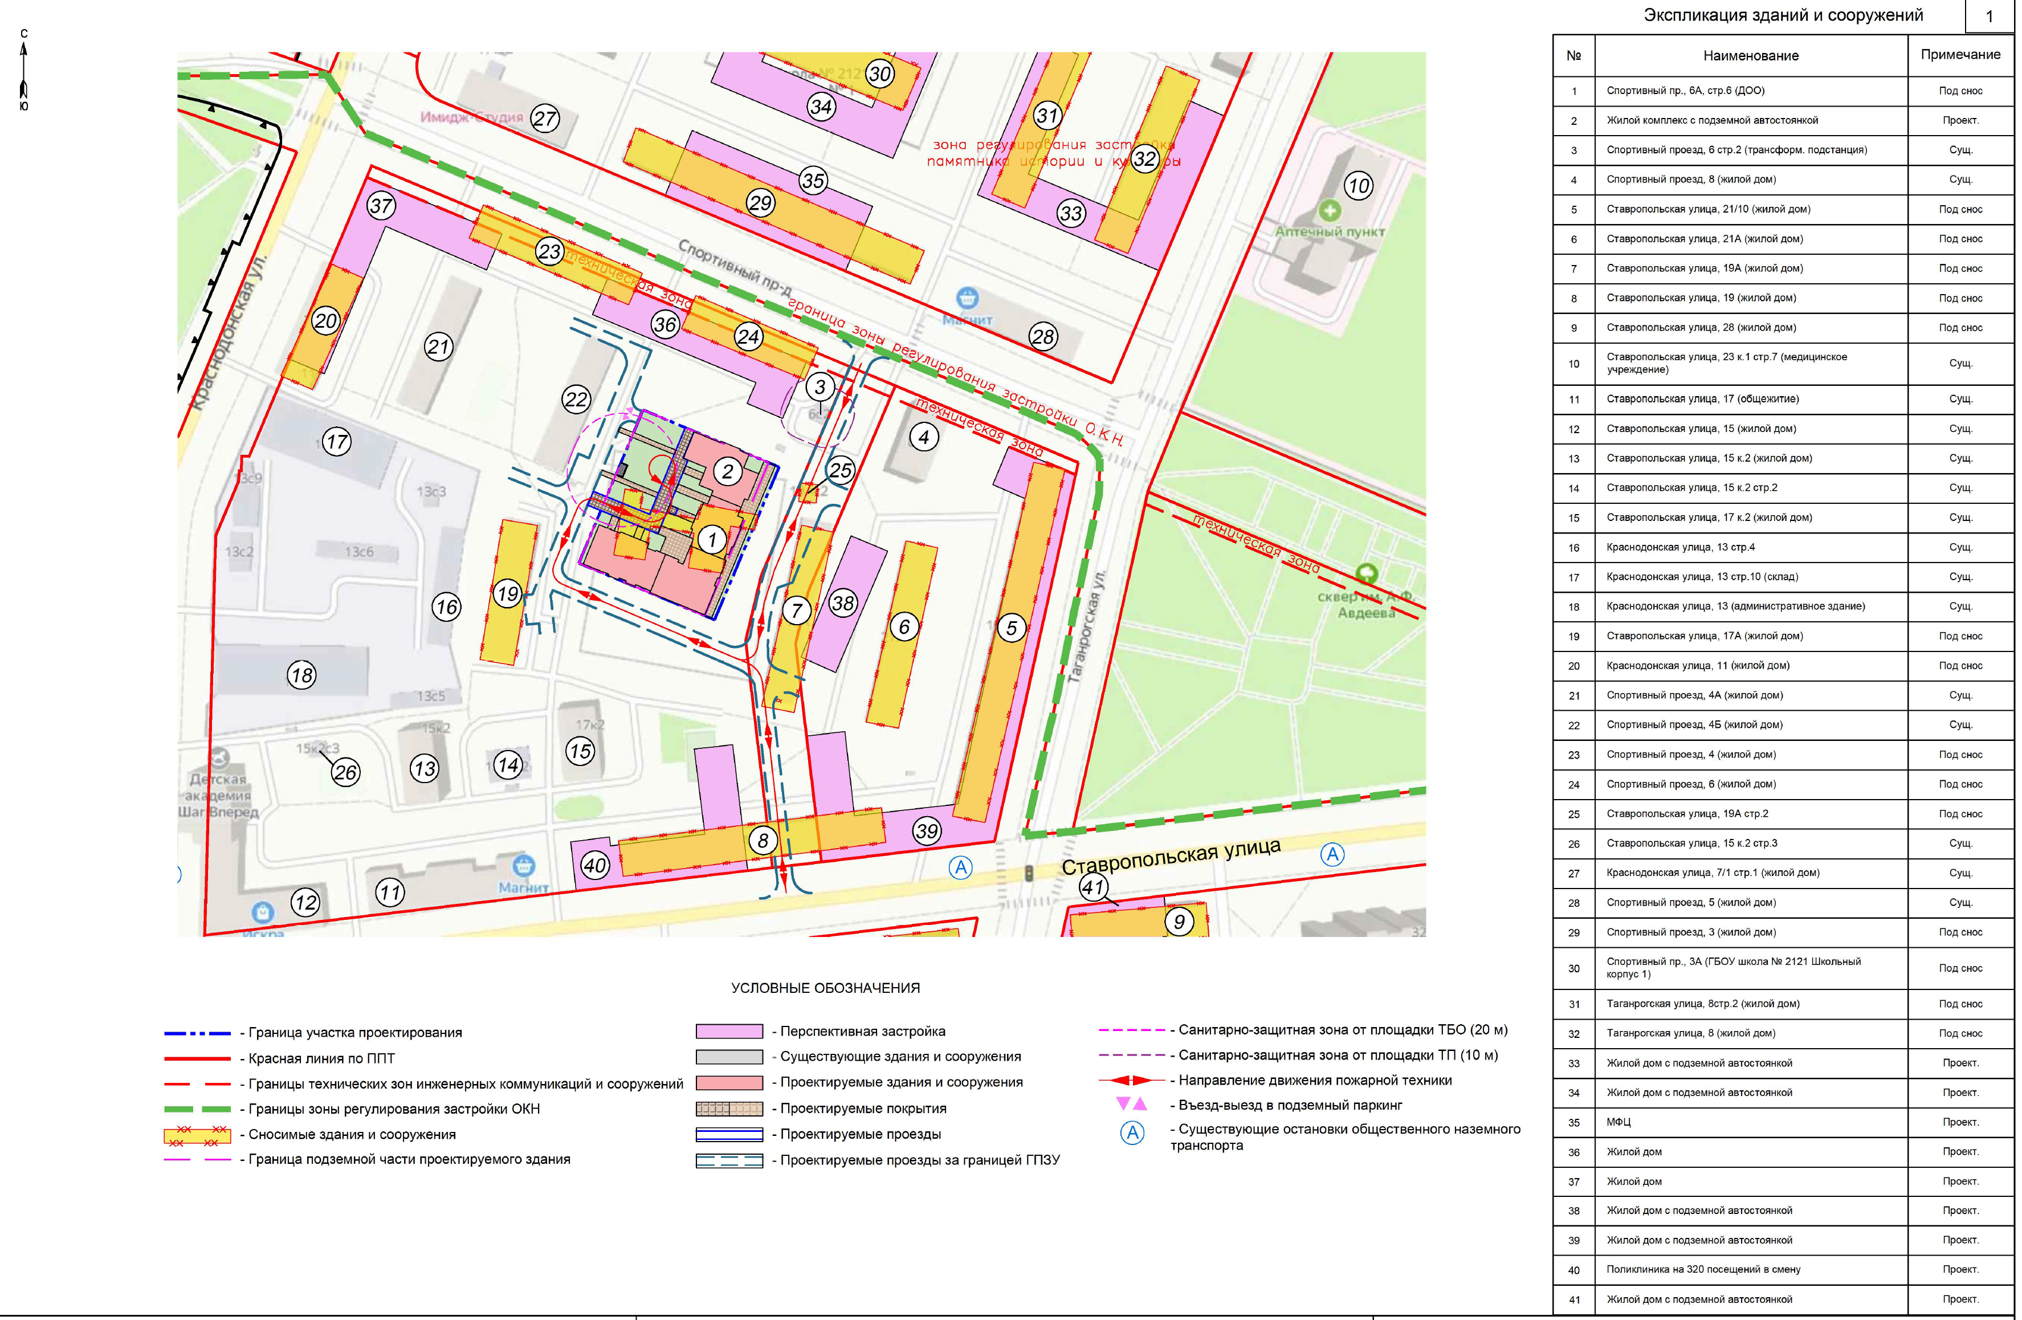Click circled marker 40 on the polyclinic
This screenshot has width=2022, height=1320.
coord(595,866)
